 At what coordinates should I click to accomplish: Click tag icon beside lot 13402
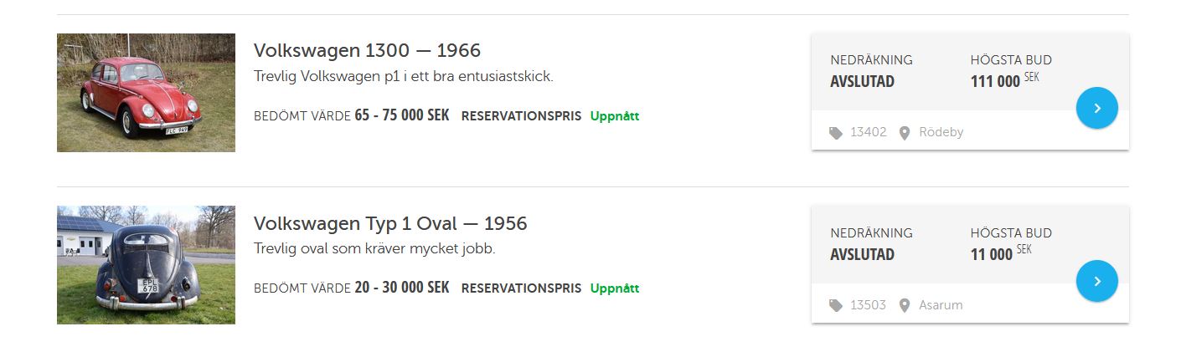[x=836, y=133]
